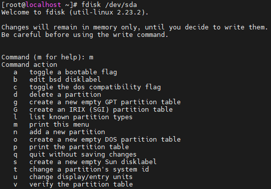Click the 'Command action' heading line
This screenshot has width=271, height=189.
coord(29,64)
